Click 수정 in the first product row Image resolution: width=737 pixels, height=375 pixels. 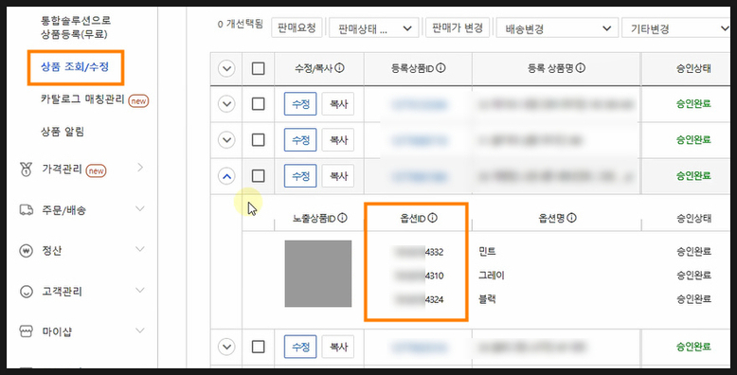[x=300, y=104]
